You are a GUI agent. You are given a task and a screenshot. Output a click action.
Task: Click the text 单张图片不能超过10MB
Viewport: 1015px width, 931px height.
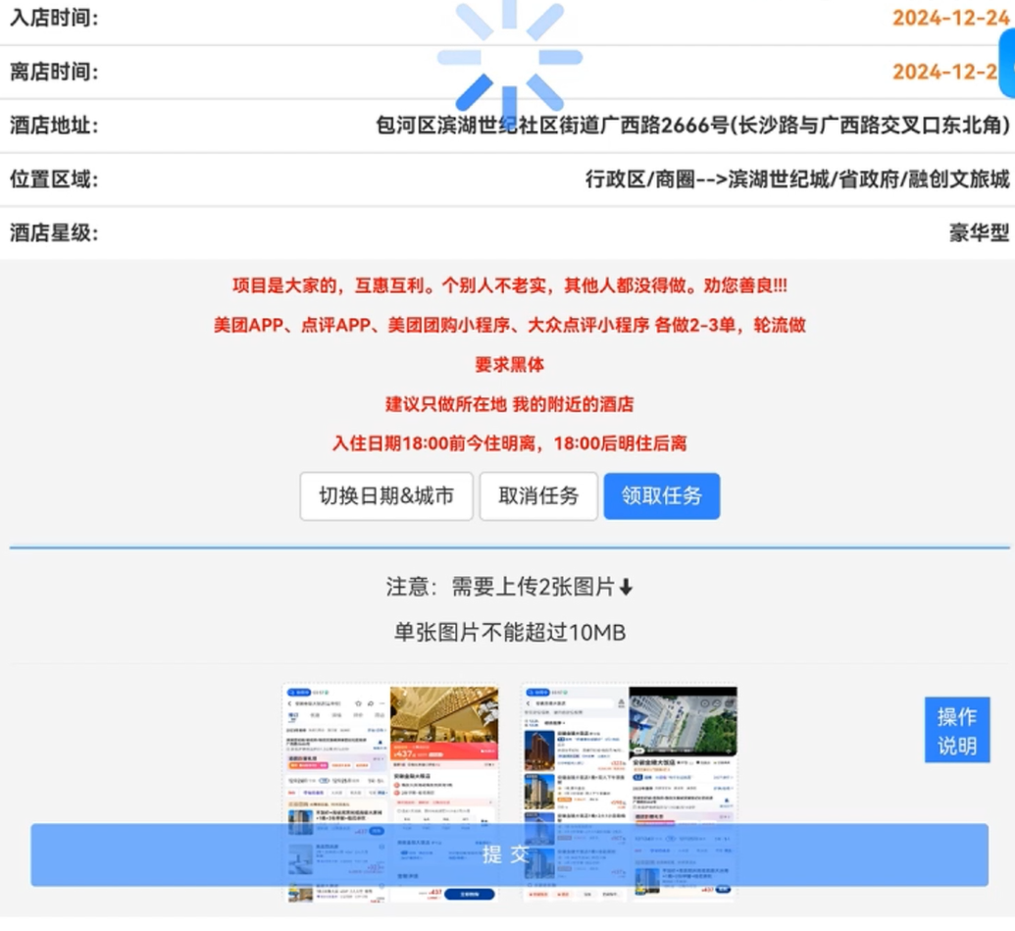[509, 632]
